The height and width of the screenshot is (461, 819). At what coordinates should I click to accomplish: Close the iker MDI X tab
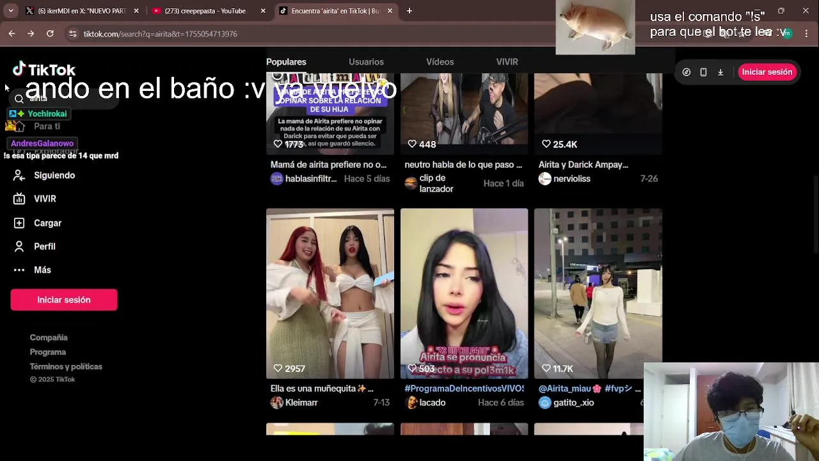[x=138, y=11]
